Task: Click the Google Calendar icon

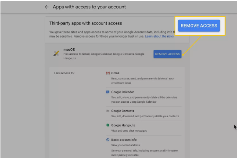Action: click(108, 92)
